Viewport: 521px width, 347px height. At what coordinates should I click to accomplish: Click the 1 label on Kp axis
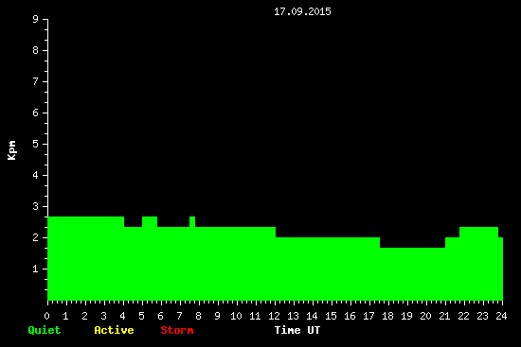[x=36, y=269]
